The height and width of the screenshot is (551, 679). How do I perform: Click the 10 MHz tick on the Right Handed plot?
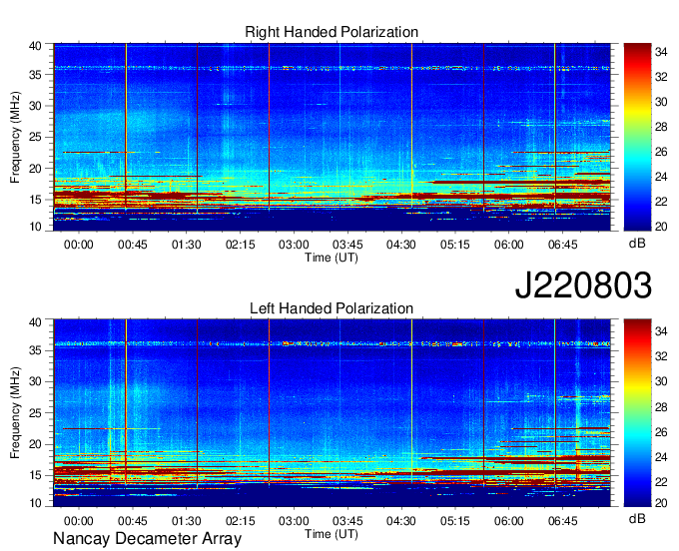pos(35,227)
